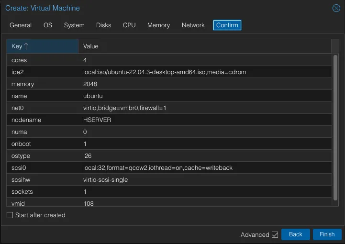The width and height of the screenshot is (345, 244).
Task: Enable Start after created checkbox
Action: pos(10,215)
